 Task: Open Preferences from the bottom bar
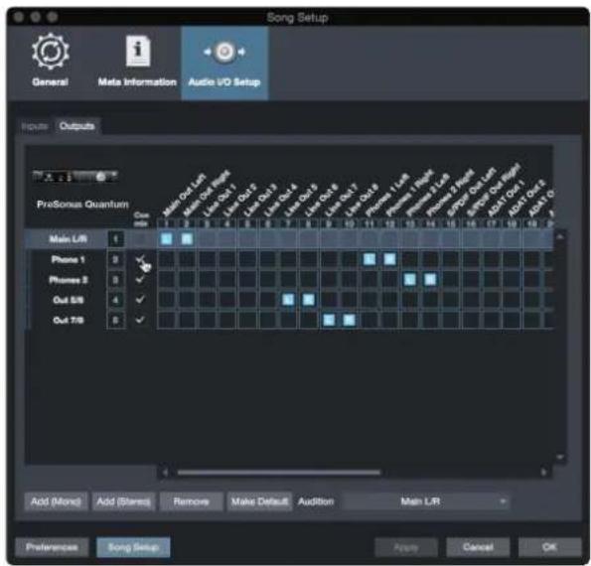(x=52, y=547)
